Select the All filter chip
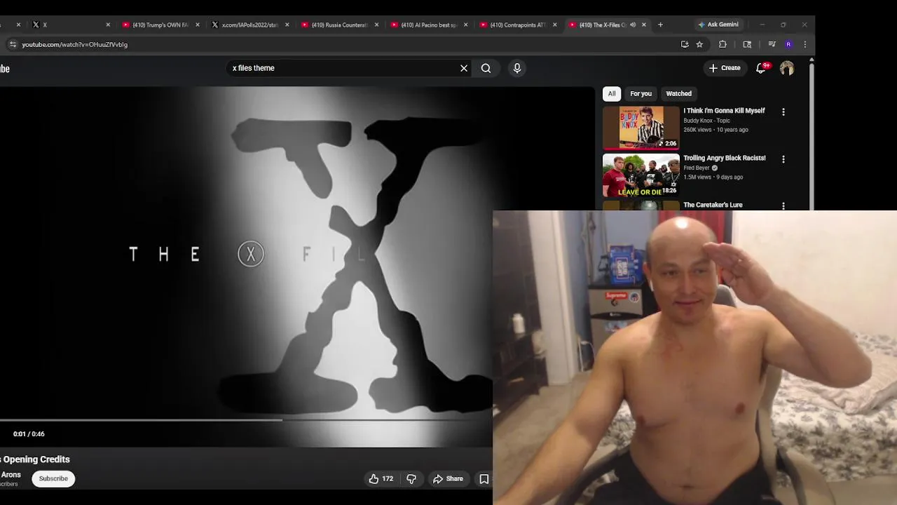This screenshot has height=505, width=897. (612, 93)
